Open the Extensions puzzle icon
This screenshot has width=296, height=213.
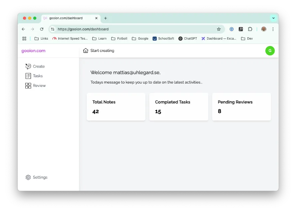click(250, 29)
